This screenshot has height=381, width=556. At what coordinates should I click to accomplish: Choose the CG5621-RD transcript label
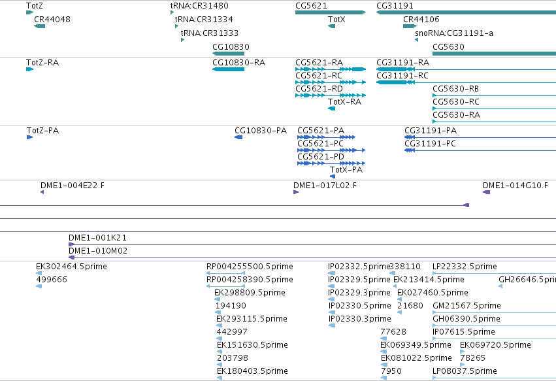(319, 89)
